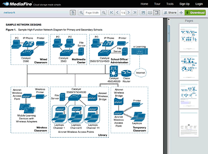Zoom out with the magnifier minus icon
This screenshot has width=208, height=154.
[104, 12]
